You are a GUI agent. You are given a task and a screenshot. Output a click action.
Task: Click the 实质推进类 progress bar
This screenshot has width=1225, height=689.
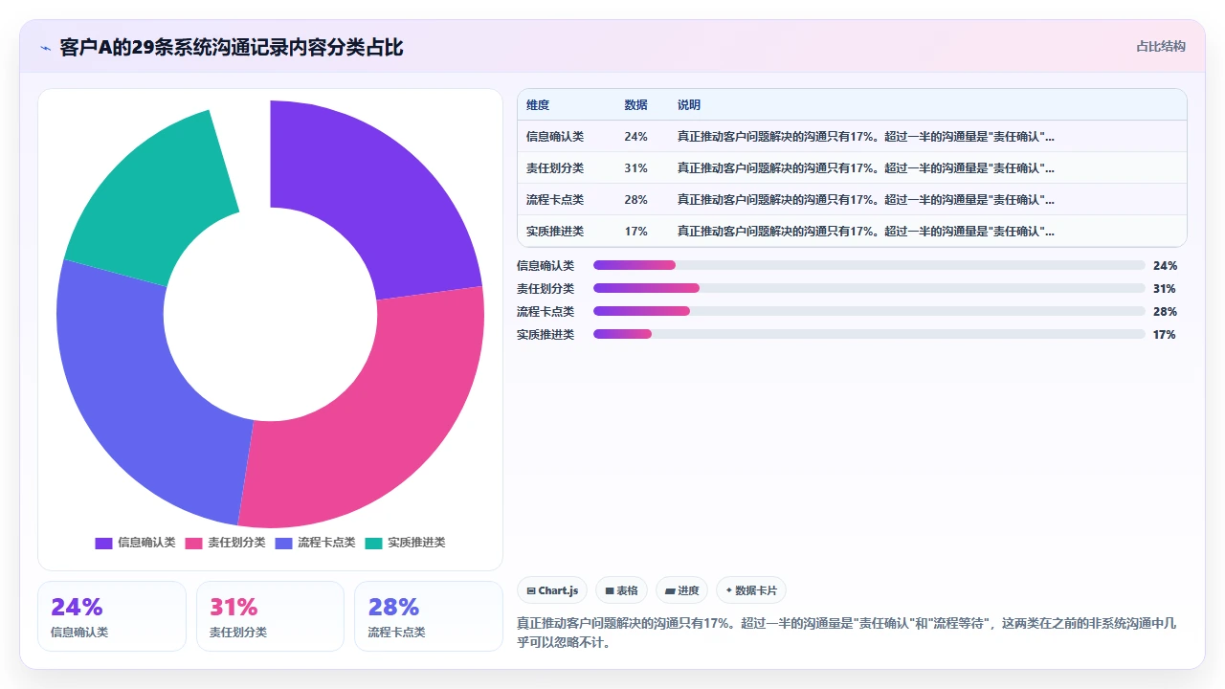pos(869,334)
